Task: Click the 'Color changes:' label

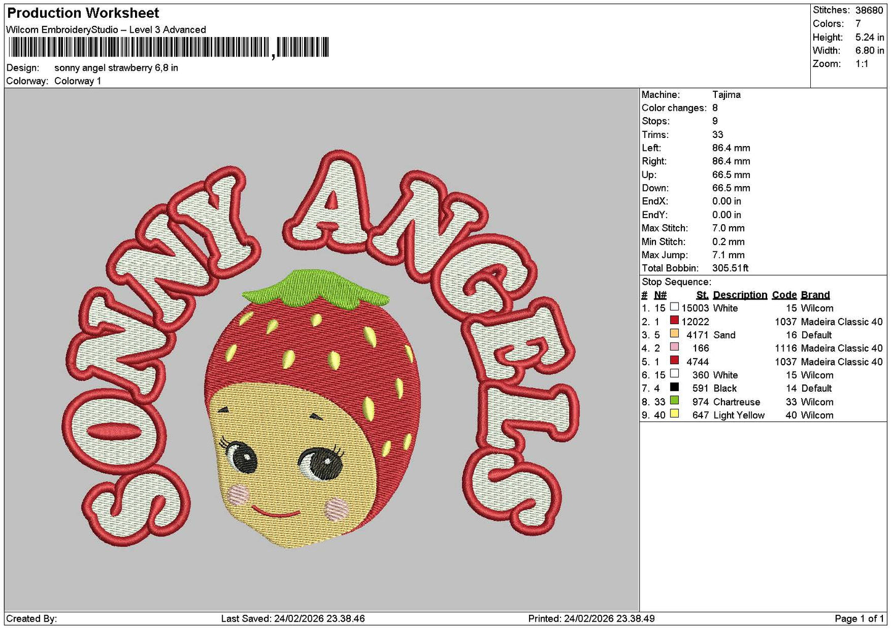Action: pyautogui.click(x=674, y=108)
